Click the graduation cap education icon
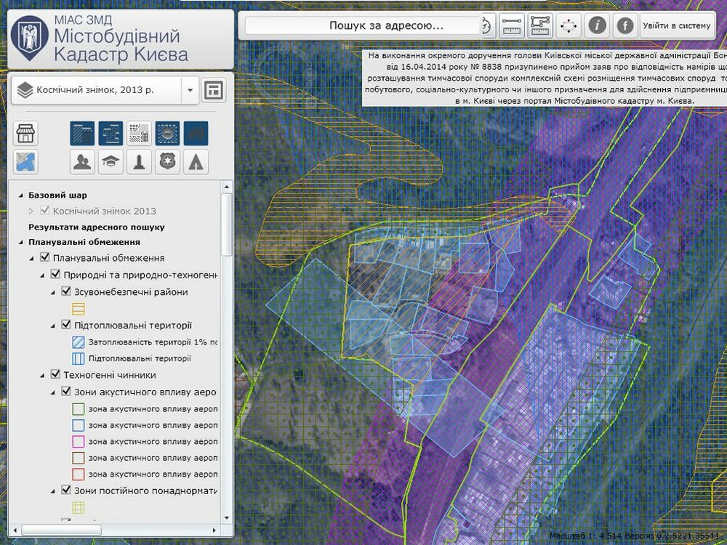 click(x=111, y=161)
